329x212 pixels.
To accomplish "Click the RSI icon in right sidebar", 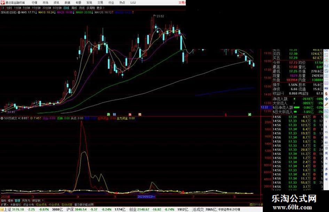I will [x=326, y=89].
